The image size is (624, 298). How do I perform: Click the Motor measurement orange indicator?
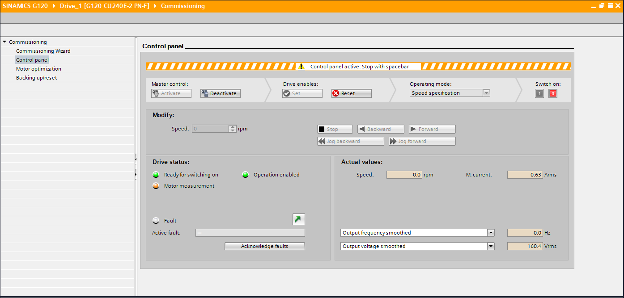(x=156, y=186)
